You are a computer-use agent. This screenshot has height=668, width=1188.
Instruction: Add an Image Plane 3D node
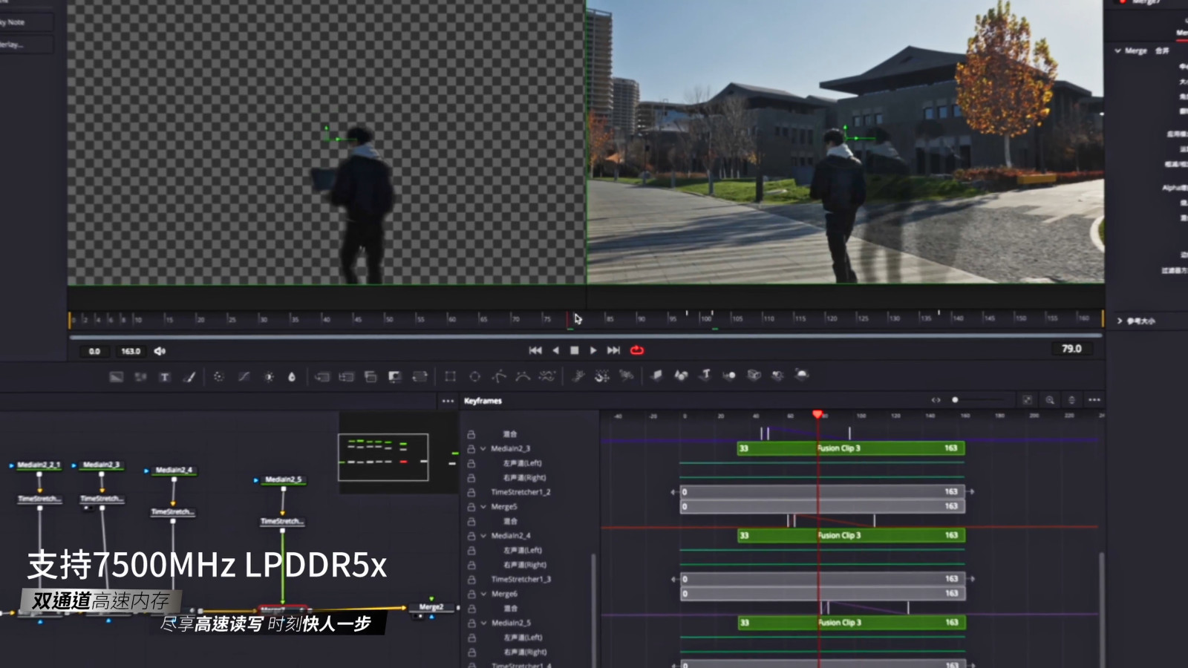[x=656, y=376]
